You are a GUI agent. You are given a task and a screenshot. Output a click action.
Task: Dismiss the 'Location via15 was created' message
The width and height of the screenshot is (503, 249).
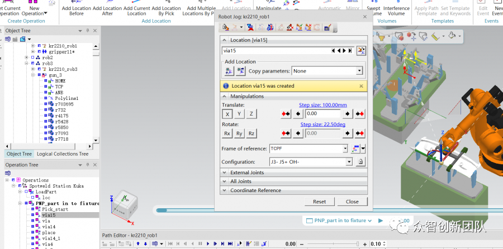tap(361, 86)
